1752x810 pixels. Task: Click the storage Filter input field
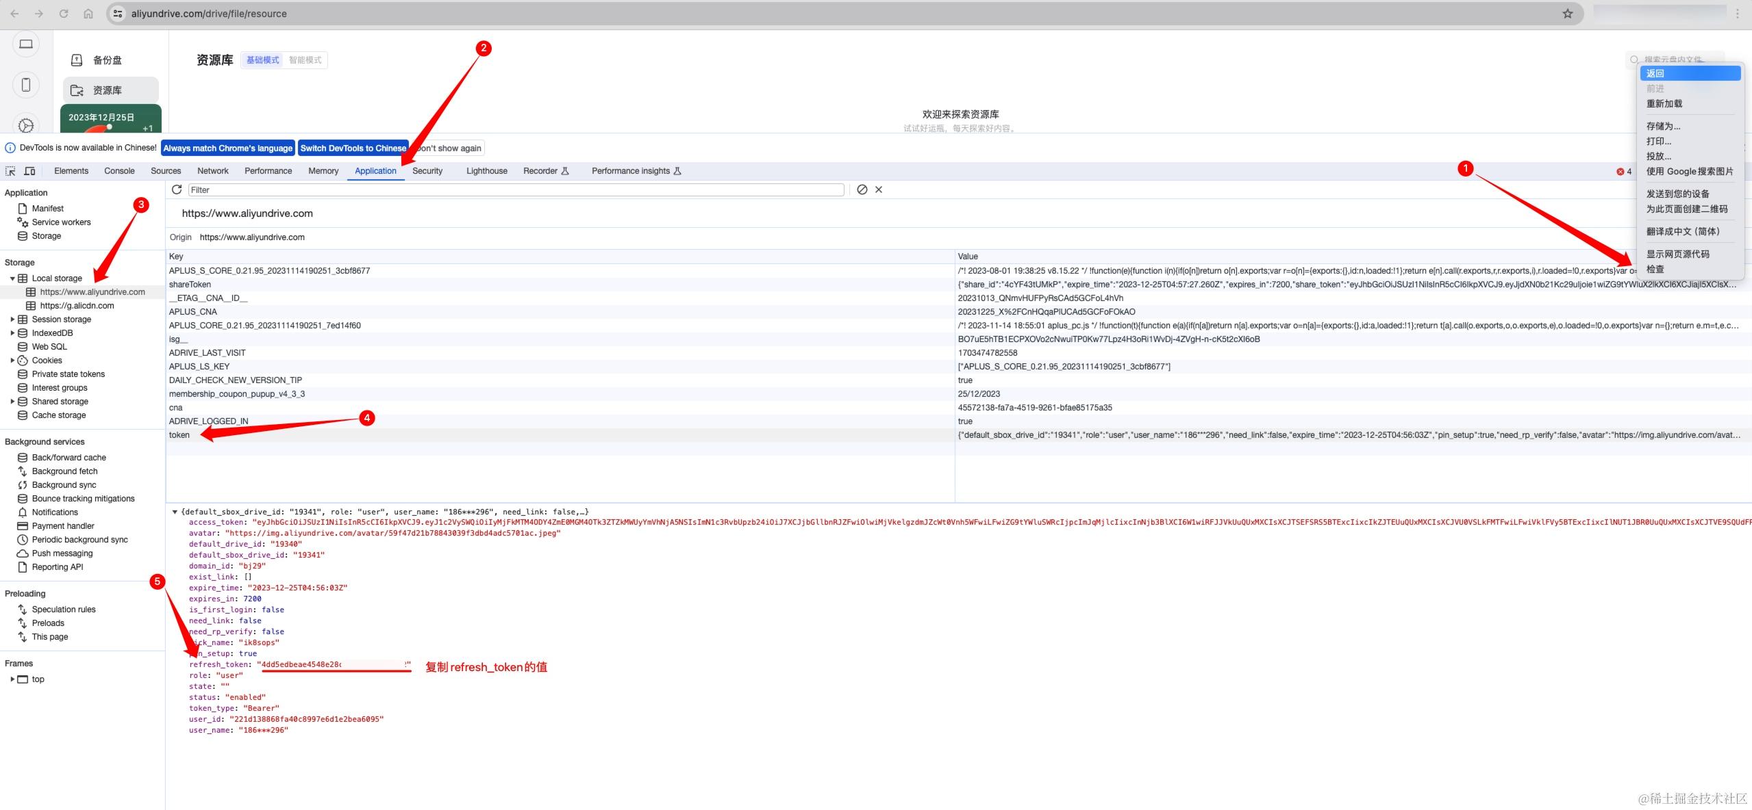tap(515, 190)
